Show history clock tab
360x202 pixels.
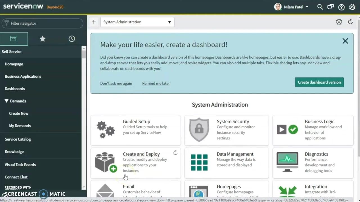[x=72, y=39]
